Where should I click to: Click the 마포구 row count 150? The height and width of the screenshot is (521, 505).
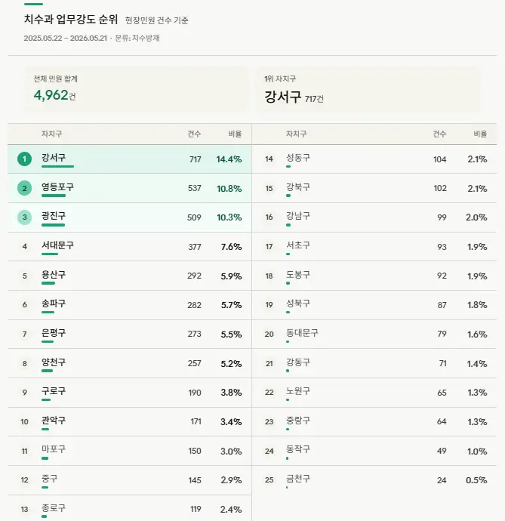point(195,451)
